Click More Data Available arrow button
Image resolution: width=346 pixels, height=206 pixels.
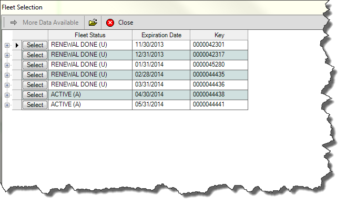tap(44, 23)
